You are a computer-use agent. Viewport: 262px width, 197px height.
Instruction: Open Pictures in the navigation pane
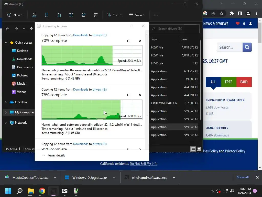coord(20,75)
